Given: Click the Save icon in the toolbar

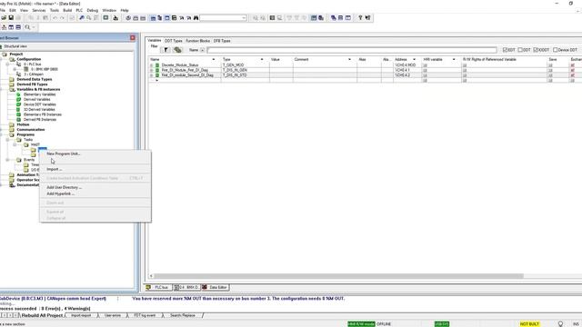Looking at the screenshot, I should (11, 18).
